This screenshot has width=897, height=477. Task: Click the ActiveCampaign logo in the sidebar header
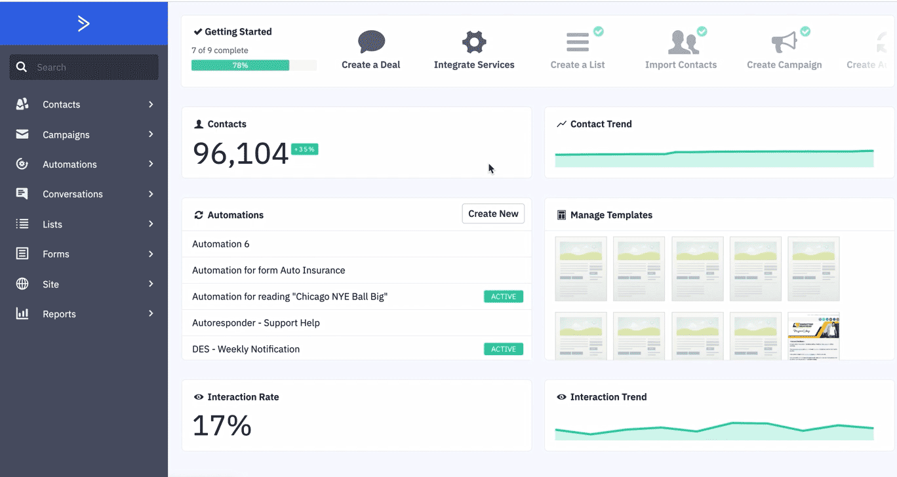click(x=83, y=24)
